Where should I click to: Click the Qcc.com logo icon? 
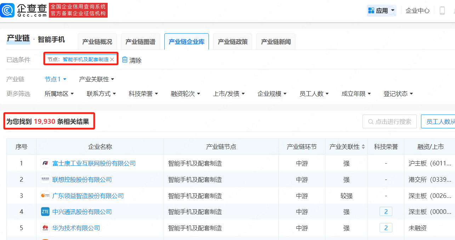8,10
